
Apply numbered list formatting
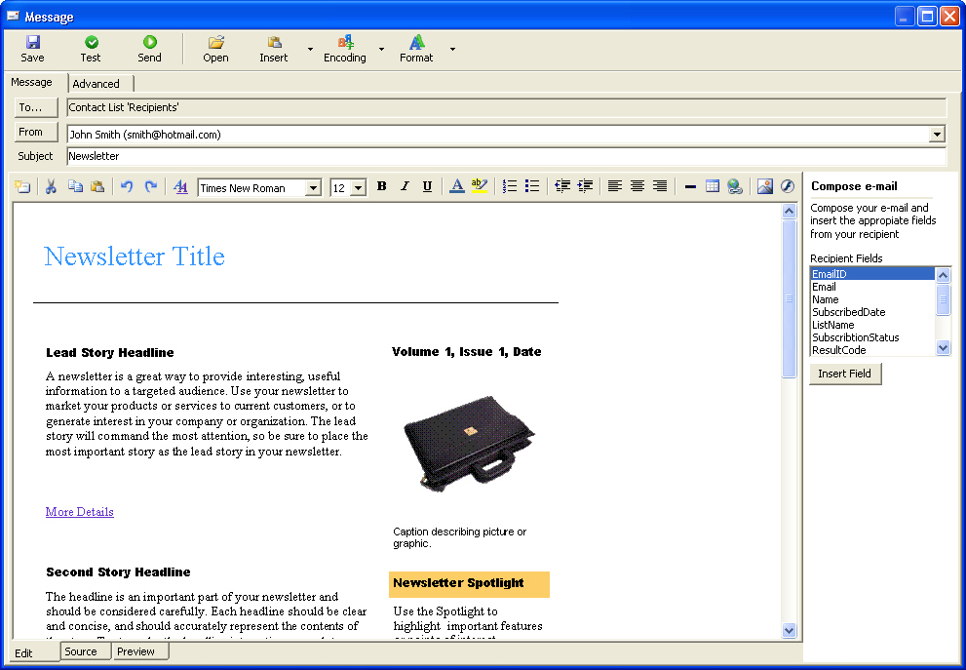point(510,186)
